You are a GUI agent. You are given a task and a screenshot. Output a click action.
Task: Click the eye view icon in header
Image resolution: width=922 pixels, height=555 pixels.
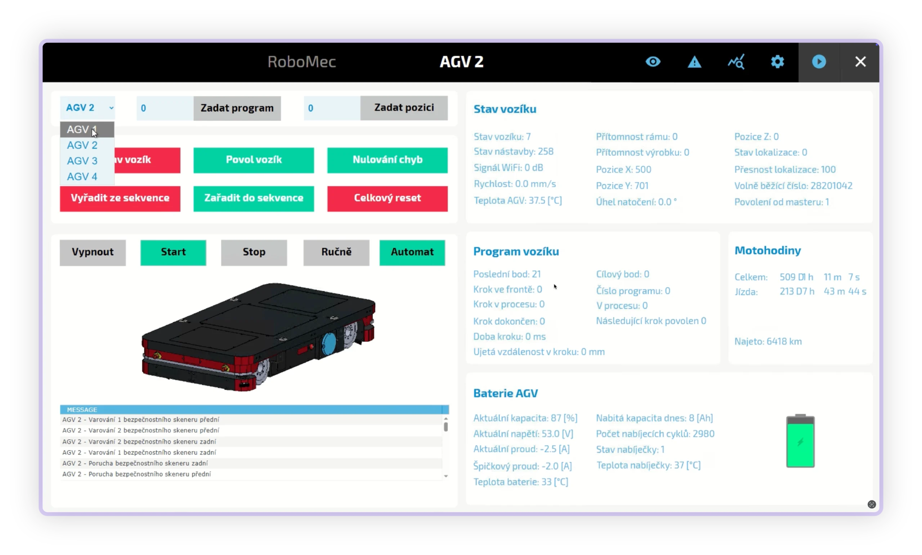tap(653, 62)
